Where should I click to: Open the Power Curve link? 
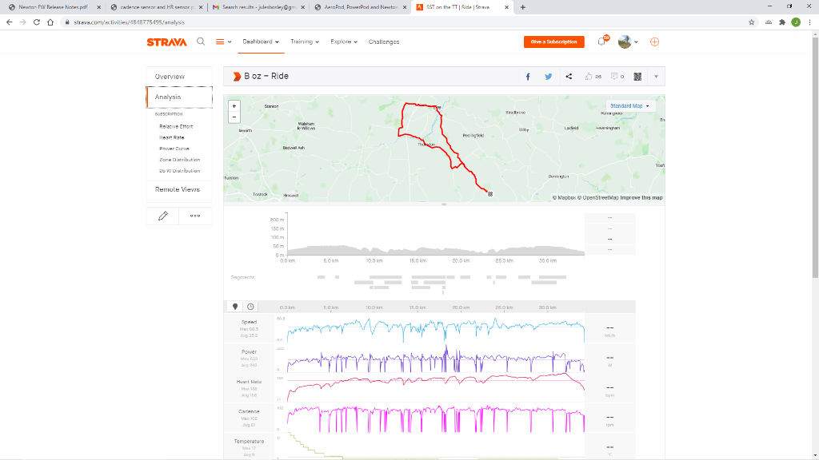pyautogui.click(x=174, y=149)
